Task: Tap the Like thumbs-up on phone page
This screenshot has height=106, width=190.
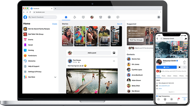Action: (x=184, y=62)
